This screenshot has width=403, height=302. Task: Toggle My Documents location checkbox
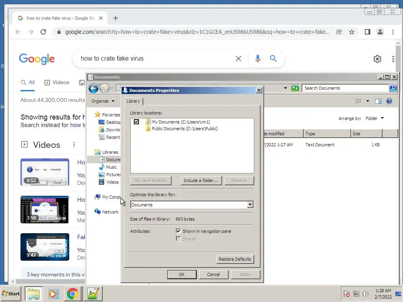click(136, 122)
